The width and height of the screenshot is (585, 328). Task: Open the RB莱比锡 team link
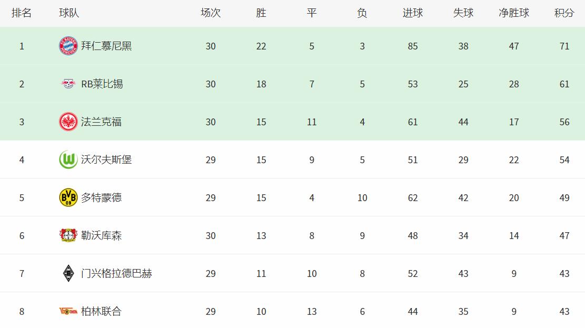[x=102, y=84]
